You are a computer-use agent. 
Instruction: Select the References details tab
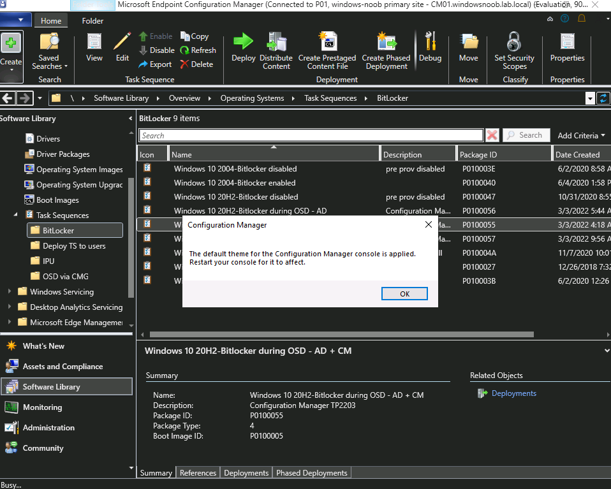pos(198,472)
